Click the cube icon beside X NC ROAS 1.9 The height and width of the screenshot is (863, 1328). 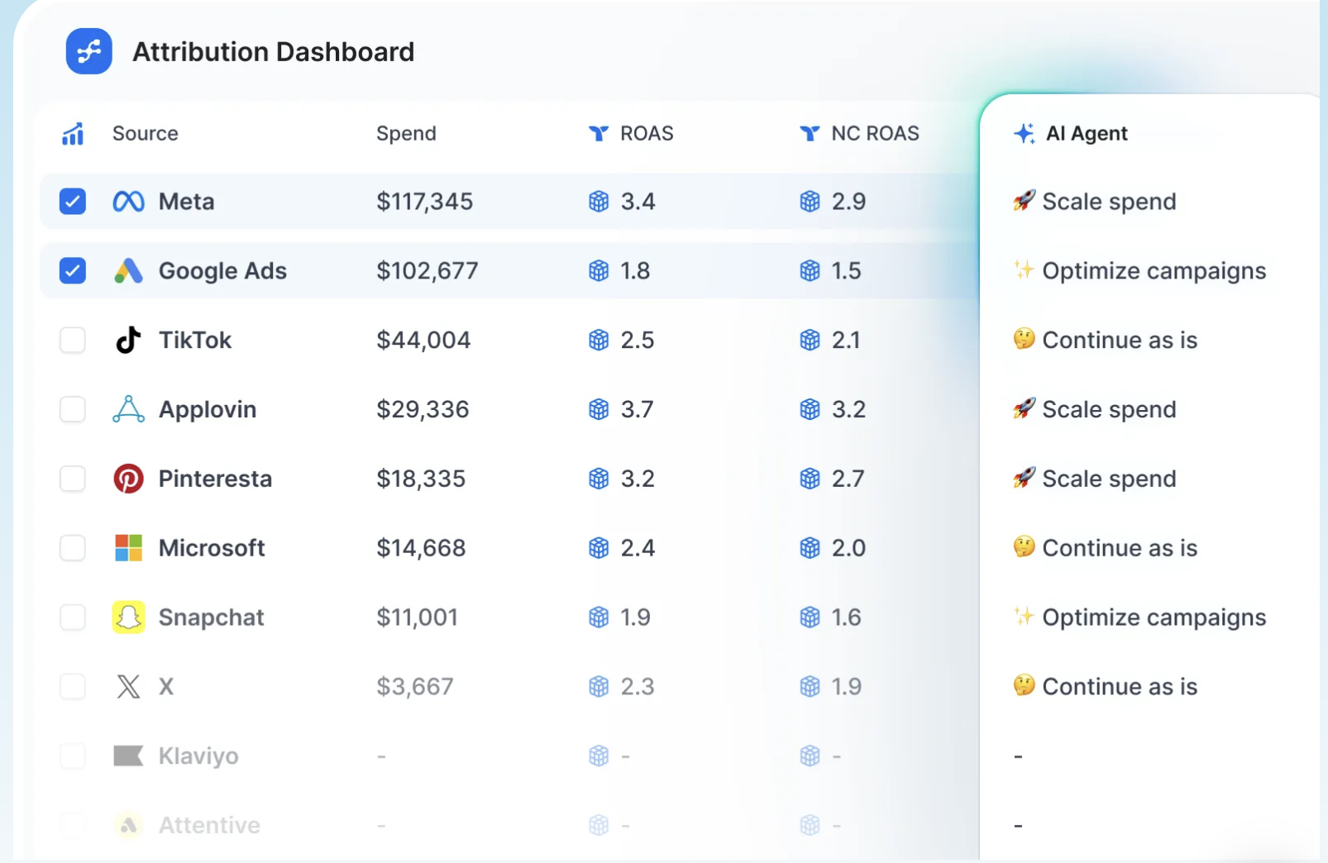tap(810, 686)
